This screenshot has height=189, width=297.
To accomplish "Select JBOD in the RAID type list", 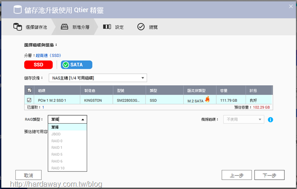I will click(67, 134).
